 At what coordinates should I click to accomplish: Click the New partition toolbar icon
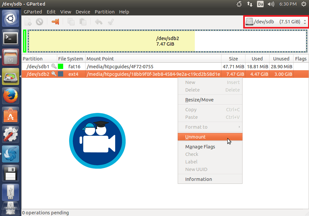28,22
